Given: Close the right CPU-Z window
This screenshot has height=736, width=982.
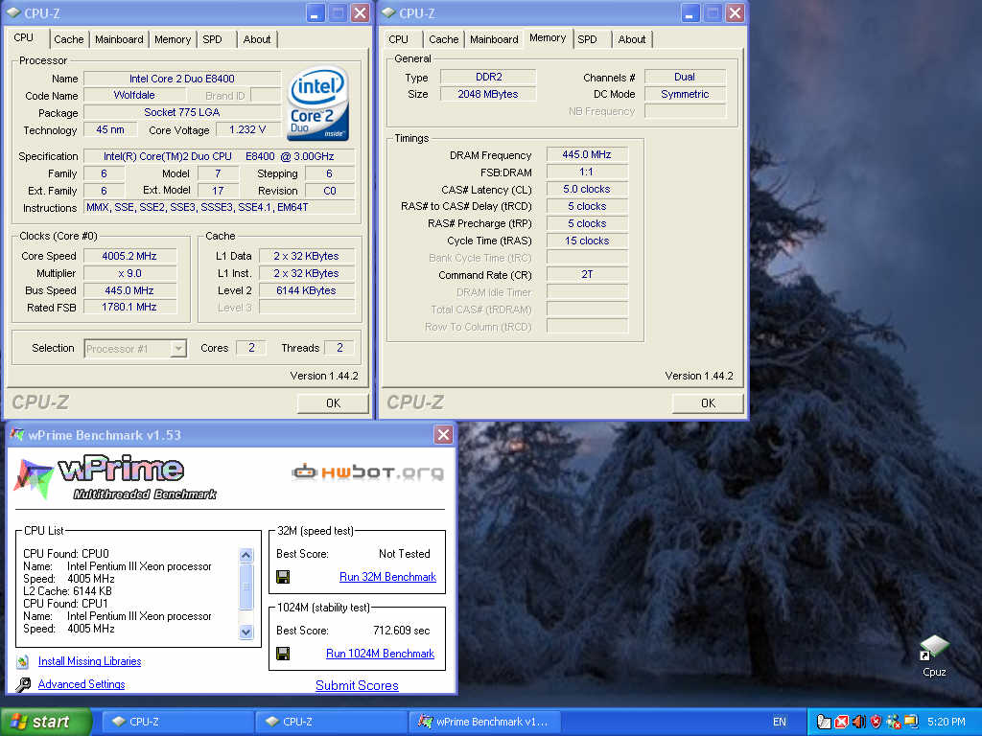Looking at the screenshot, I should pos(735,13).
